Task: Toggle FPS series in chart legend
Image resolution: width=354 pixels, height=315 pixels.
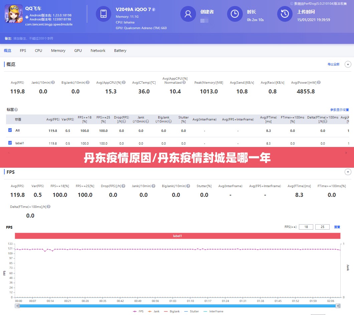Action: click(138, 311)
